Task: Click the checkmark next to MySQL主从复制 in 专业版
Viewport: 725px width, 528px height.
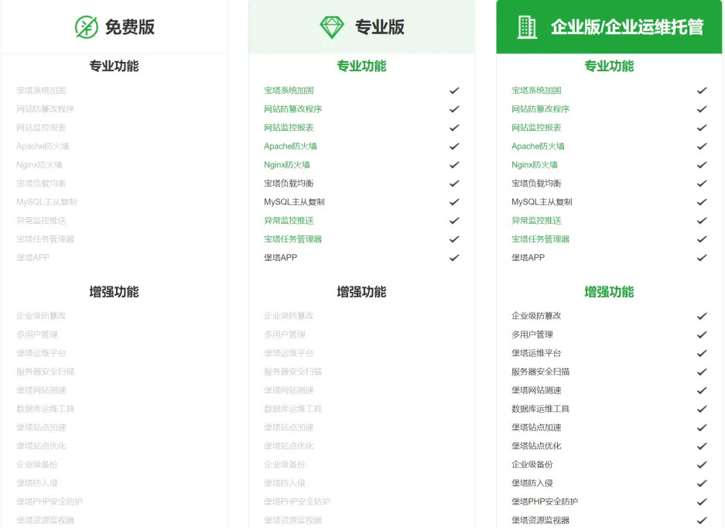Action: point(454,202)
